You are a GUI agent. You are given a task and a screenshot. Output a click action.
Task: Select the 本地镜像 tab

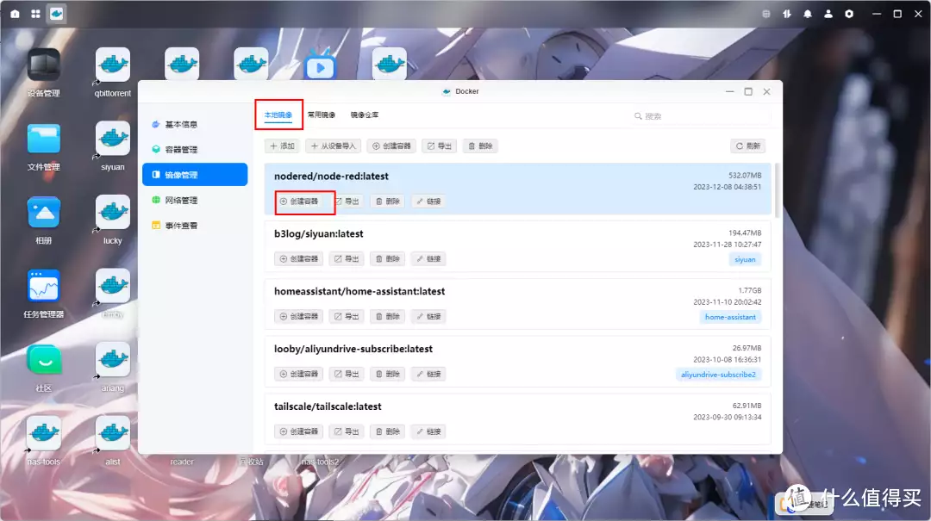278,115
